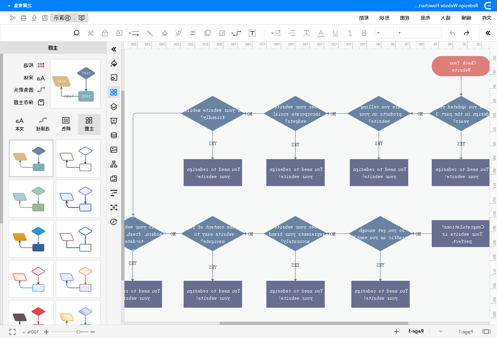Open the 视图 menu
Viewport: 497px width, 338px height.
(x=405, y=18)
